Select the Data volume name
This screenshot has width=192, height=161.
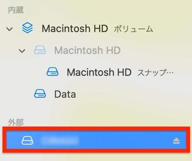65,94
